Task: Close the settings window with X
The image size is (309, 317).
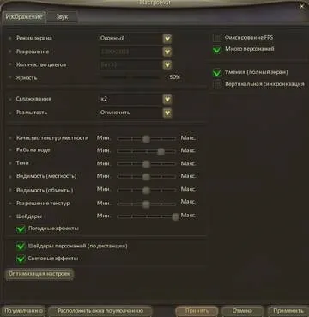Action: click(x=302, y=6)
